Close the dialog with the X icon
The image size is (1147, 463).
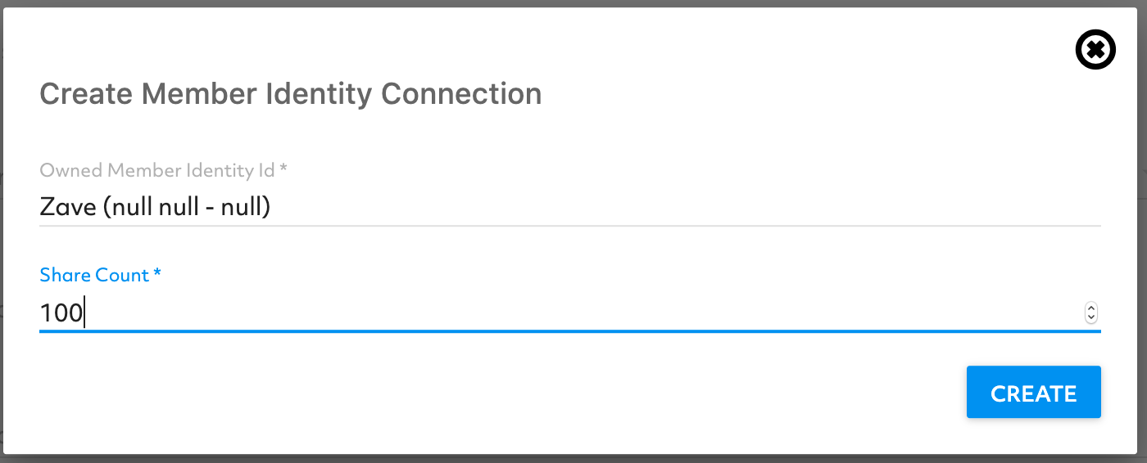coord(1095,51)
